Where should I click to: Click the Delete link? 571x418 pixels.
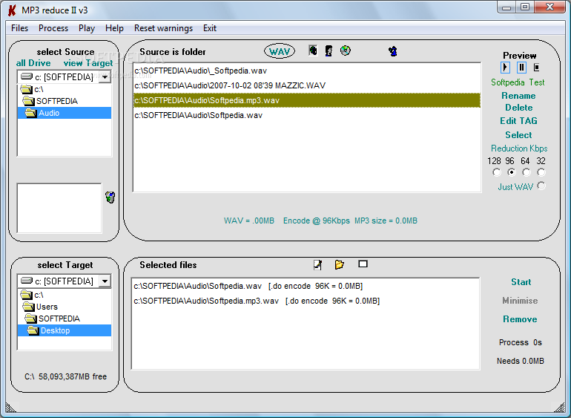click(518, 108)
